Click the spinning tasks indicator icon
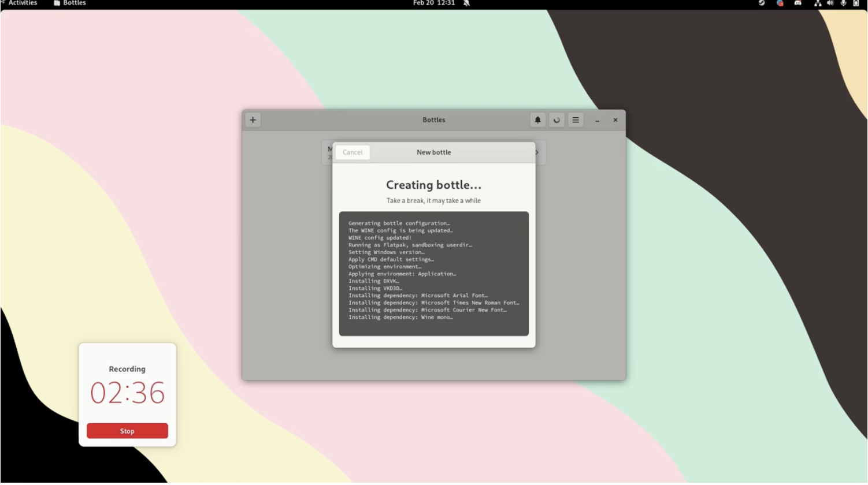The image size is (868, 485). 557,120
